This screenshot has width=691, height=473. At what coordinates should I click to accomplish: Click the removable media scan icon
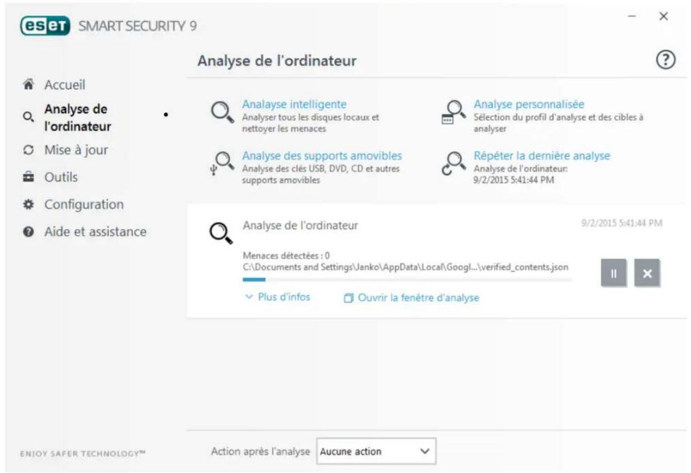click(x=222, y=162)
